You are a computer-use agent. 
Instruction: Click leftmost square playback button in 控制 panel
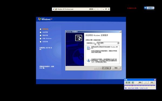coord(126,82)
